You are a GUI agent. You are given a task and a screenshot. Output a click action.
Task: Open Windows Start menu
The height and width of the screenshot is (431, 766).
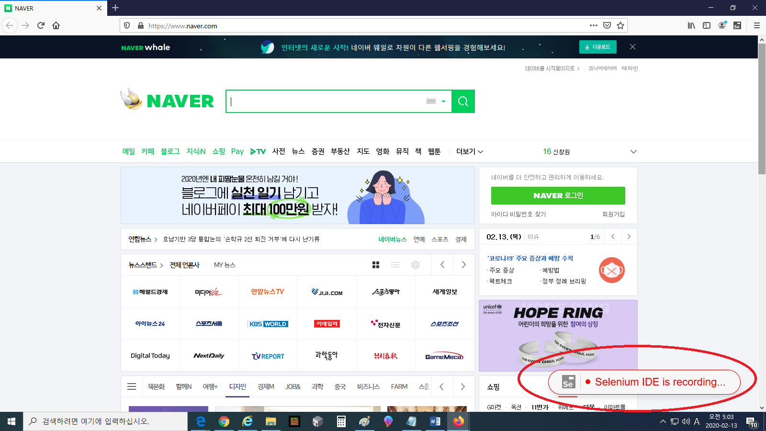[11, 421]
